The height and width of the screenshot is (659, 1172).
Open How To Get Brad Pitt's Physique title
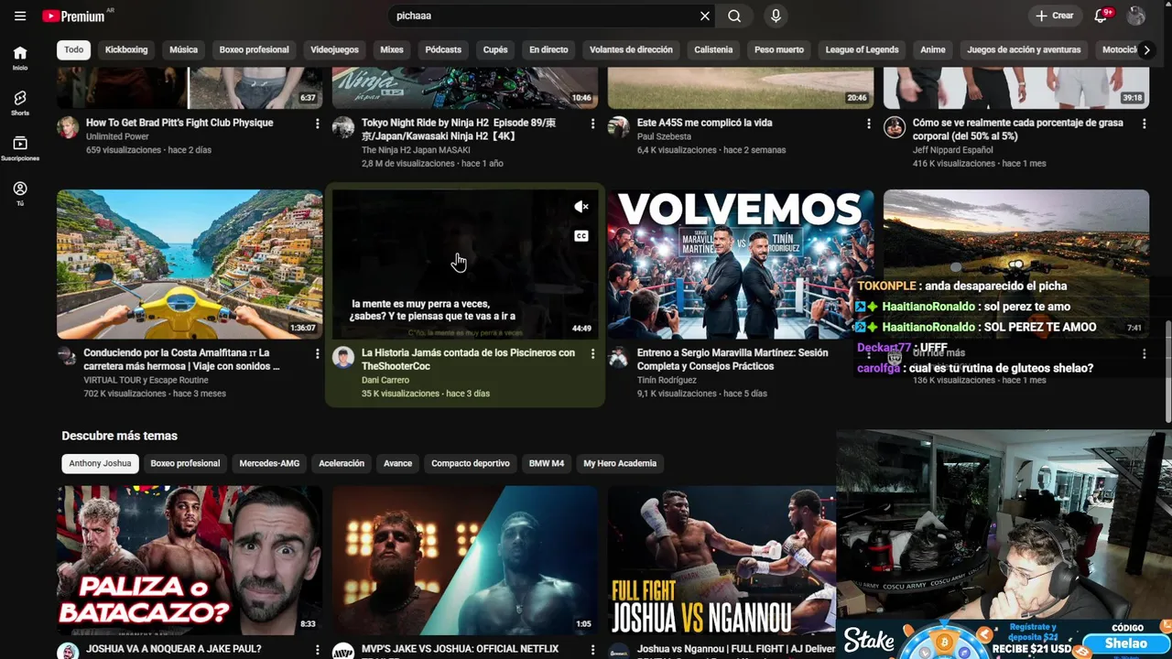tap(179, 123)
